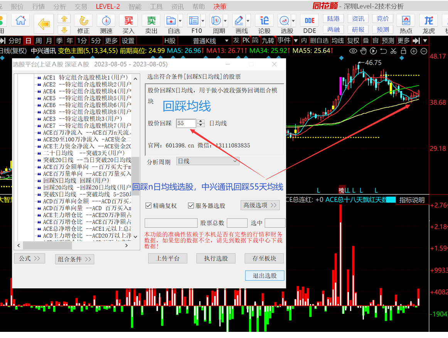This screenshot has width=448, height=338.
Task: Open the LEVEL-2 menu
Action: tap(108, 6)
